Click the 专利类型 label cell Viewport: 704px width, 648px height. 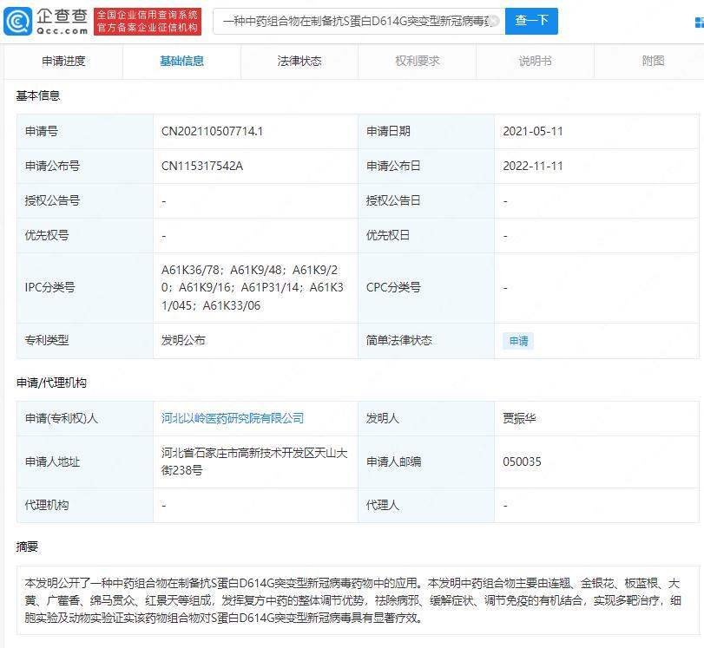85,341
